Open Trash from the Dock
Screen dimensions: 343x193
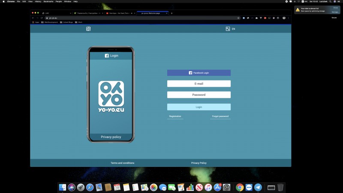[x=280, y=187]
